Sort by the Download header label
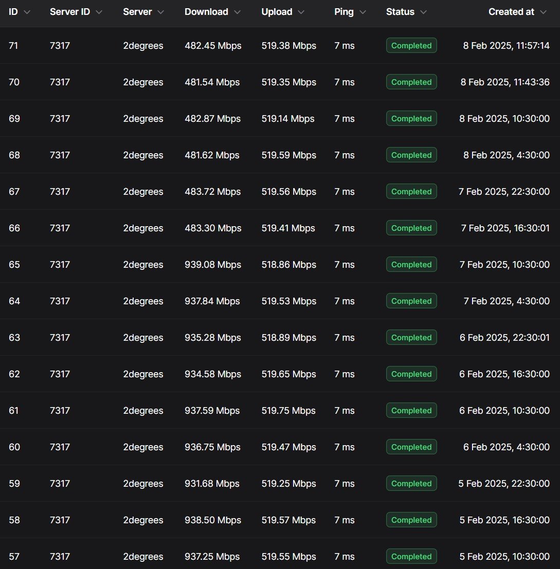560x569 pixels. [206, 12]
